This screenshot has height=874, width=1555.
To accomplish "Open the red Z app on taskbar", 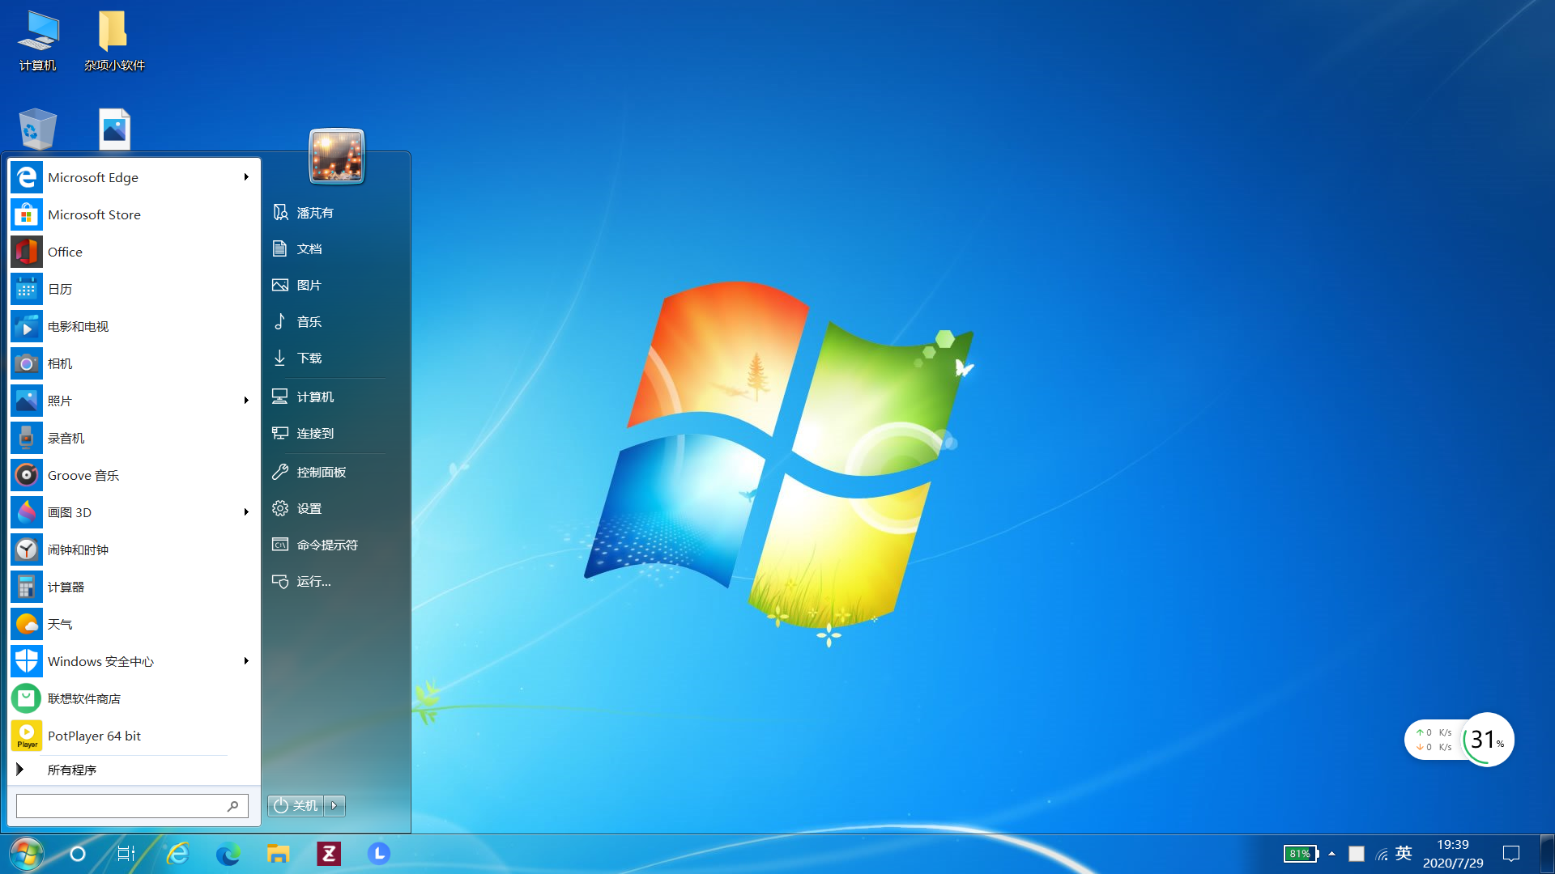I will [x=328, y=854].
